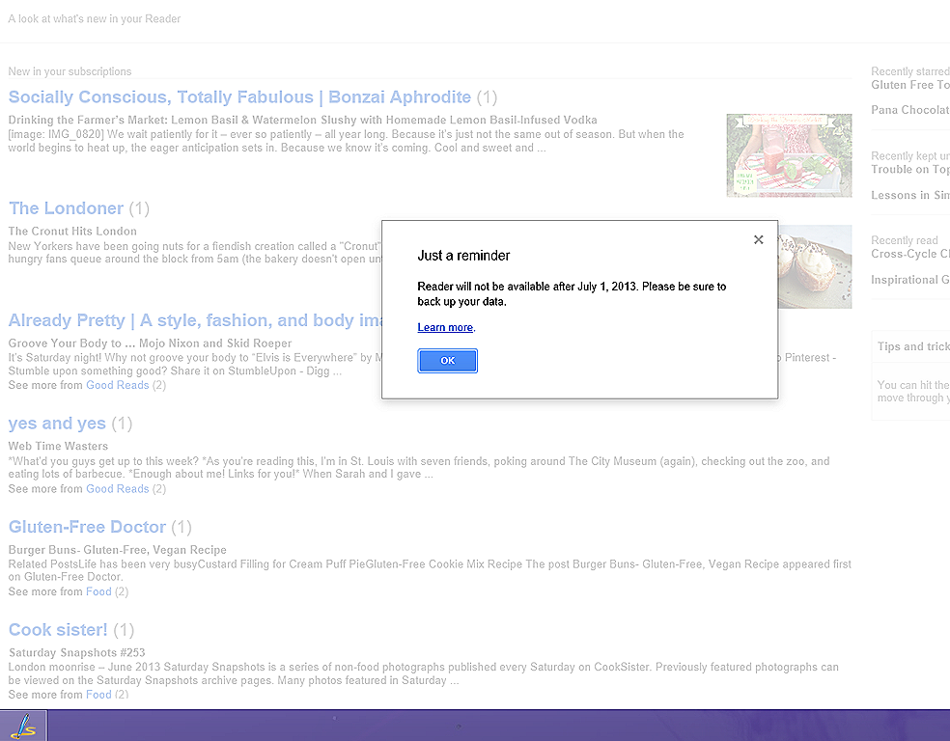The image size is (950, 741).
Task: Select the Groove Your Body to ... post title
Action: pos(151,343)
